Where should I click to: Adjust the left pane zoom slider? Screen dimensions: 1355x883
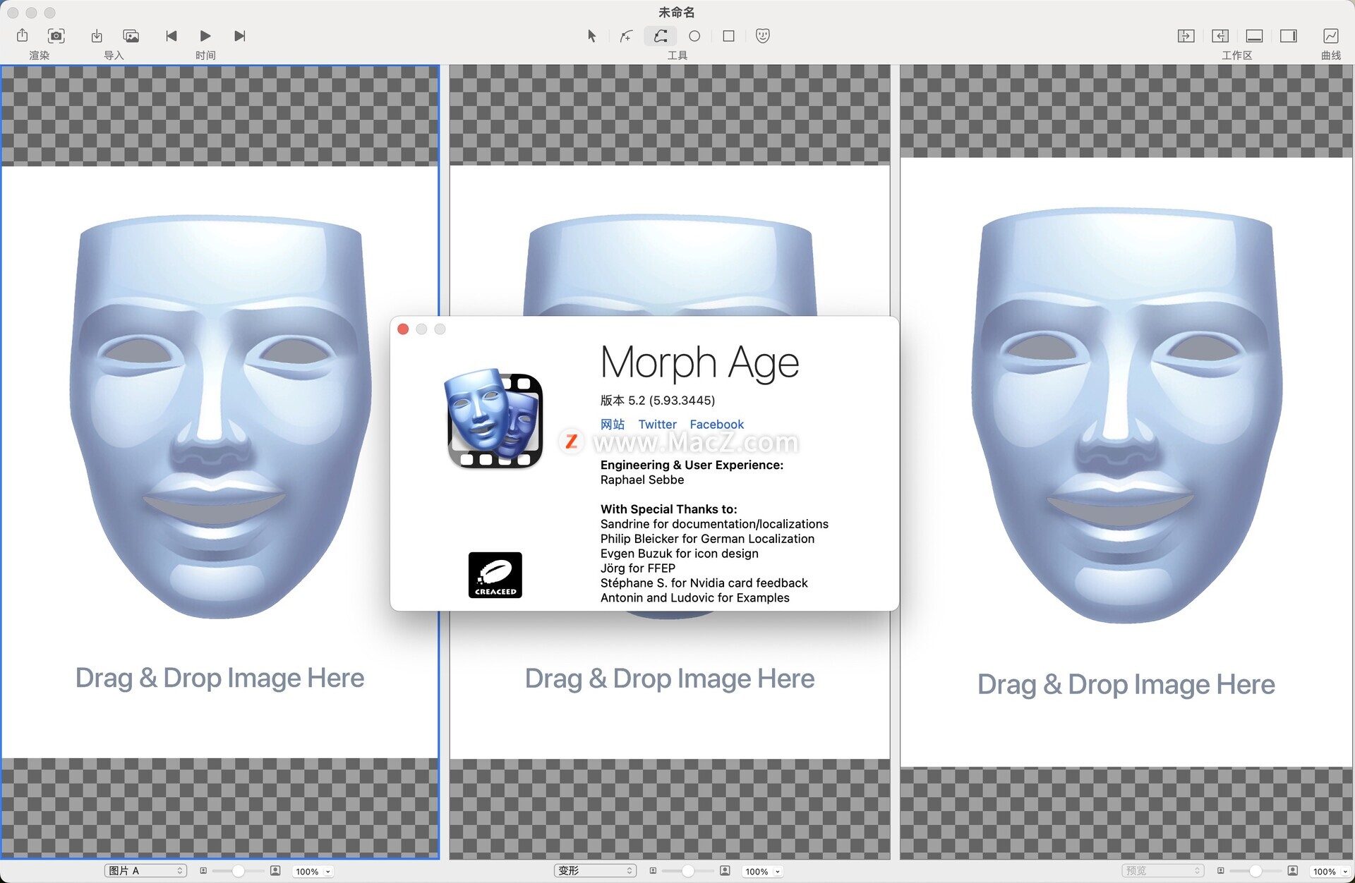238,871
